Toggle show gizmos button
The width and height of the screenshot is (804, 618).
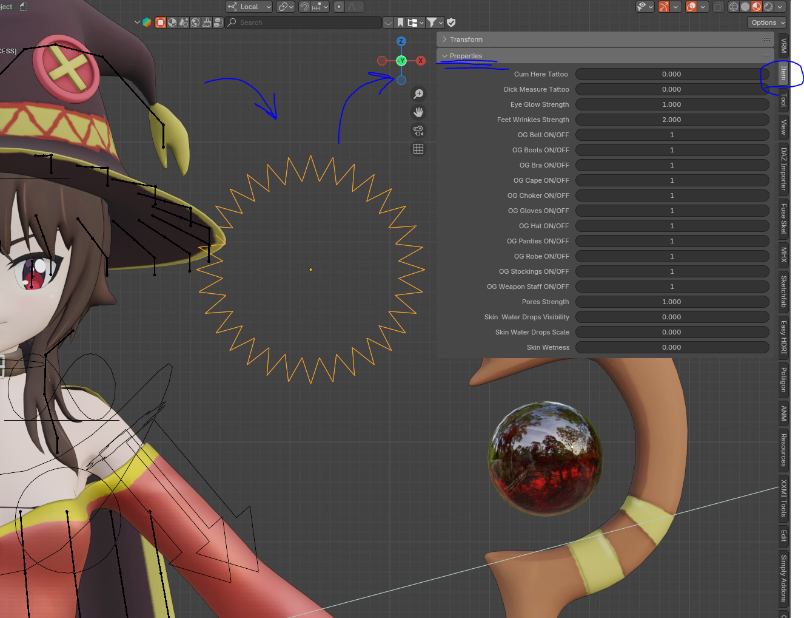click(664, 7)
